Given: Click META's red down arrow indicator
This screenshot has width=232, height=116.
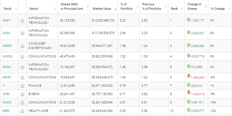Looking at the screenshot, I should point(189,76).
